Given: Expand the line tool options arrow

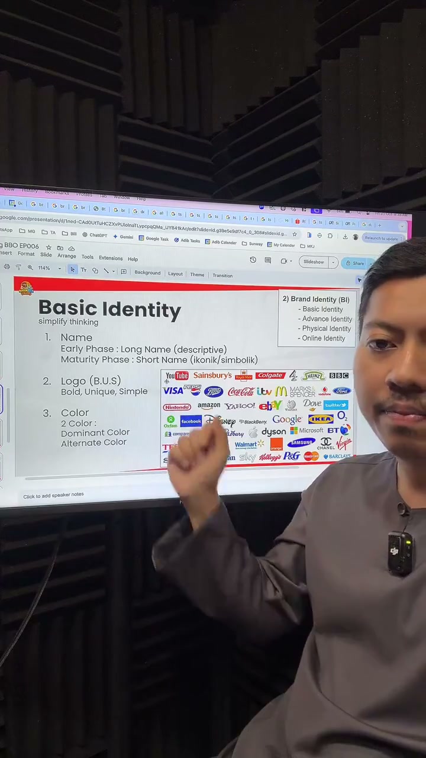Looking at the screenshot, I should point(114,271).
